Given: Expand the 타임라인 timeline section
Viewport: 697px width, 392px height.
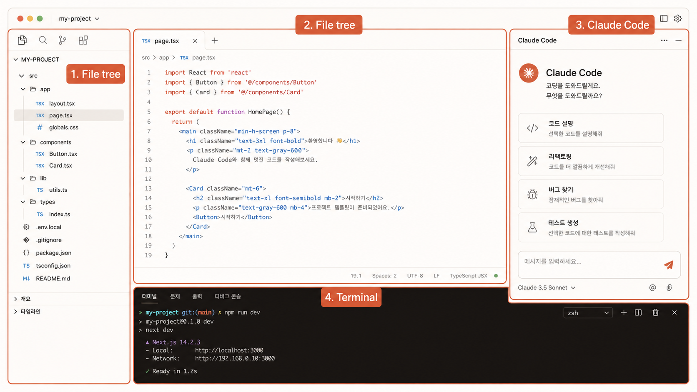Looking at the screenshot, I should 28,312.
